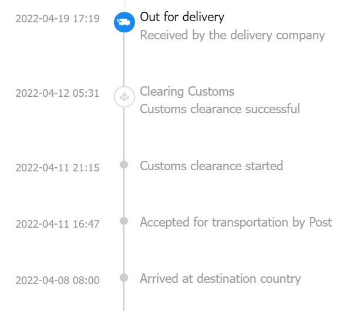
Task: Click the Clearing Customs circle icon
Action: coord(124,96)
